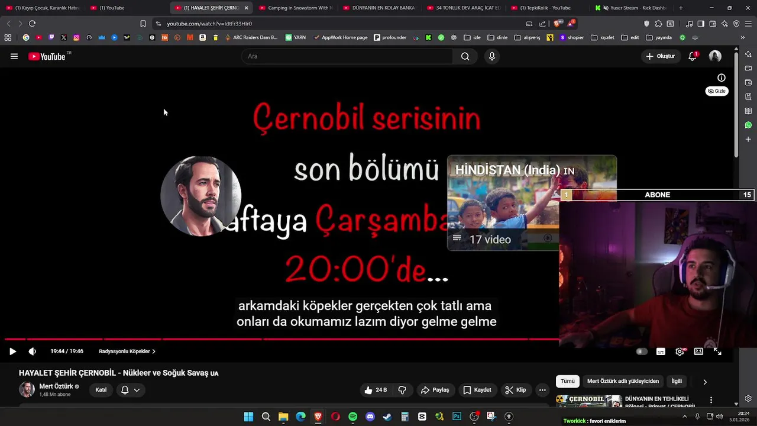
Task: Start voice search with the microphone icon
Action: tap(491, 56)
